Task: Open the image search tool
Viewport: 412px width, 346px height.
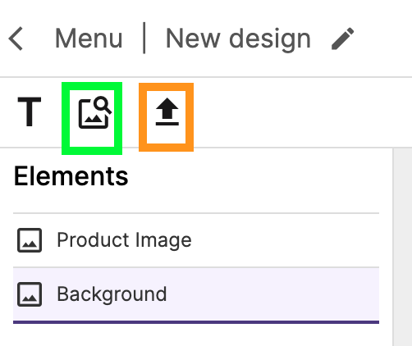Action: tap(94, 112)
